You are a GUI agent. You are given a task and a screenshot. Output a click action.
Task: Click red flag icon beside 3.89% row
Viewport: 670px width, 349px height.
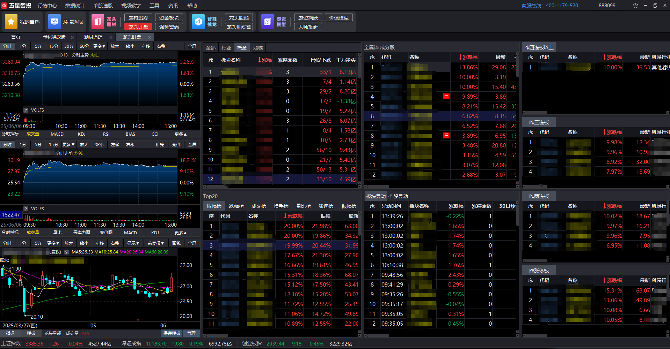(446, 136)
